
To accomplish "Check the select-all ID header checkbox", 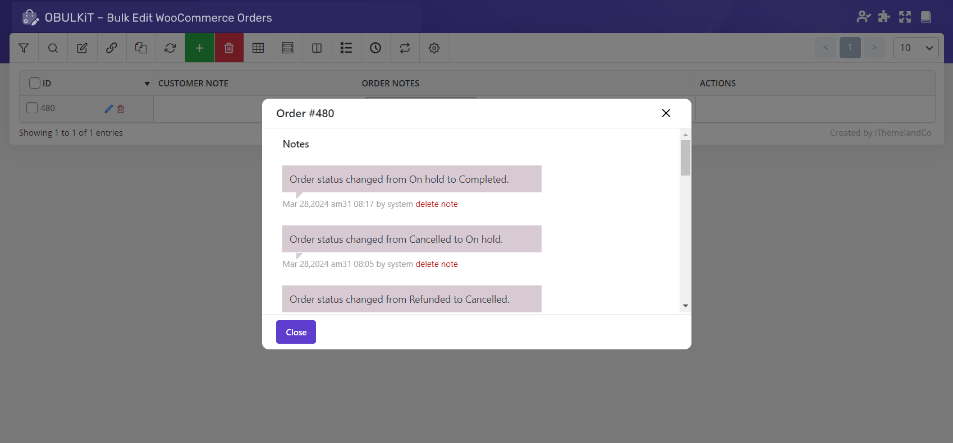I will (x=35, y=83).
